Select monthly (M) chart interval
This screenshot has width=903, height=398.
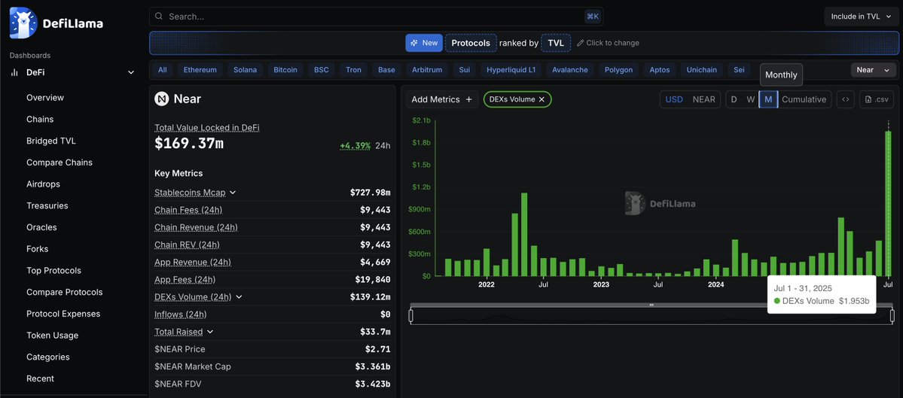coord(768,99)
